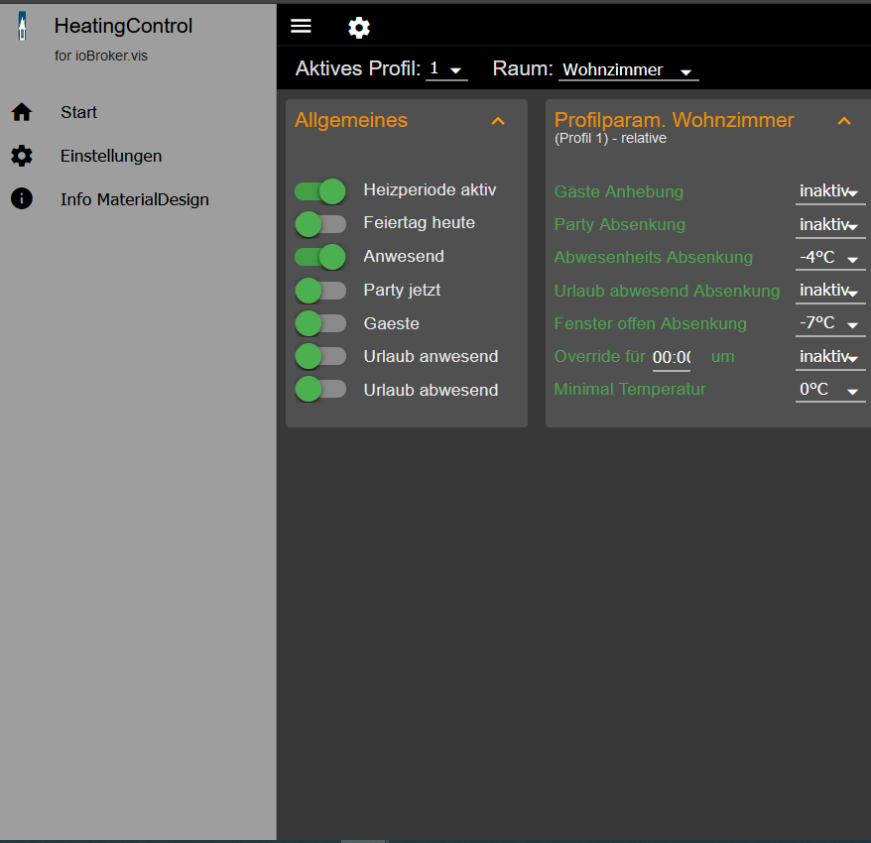Click the HeatingControl logo icon
The image size is (871, 843).
click(x=22, y=27)
